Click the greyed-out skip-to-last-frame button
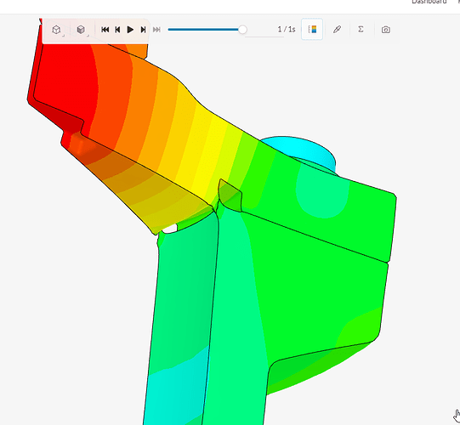460x425 pixels. click(x=156, y=30)
